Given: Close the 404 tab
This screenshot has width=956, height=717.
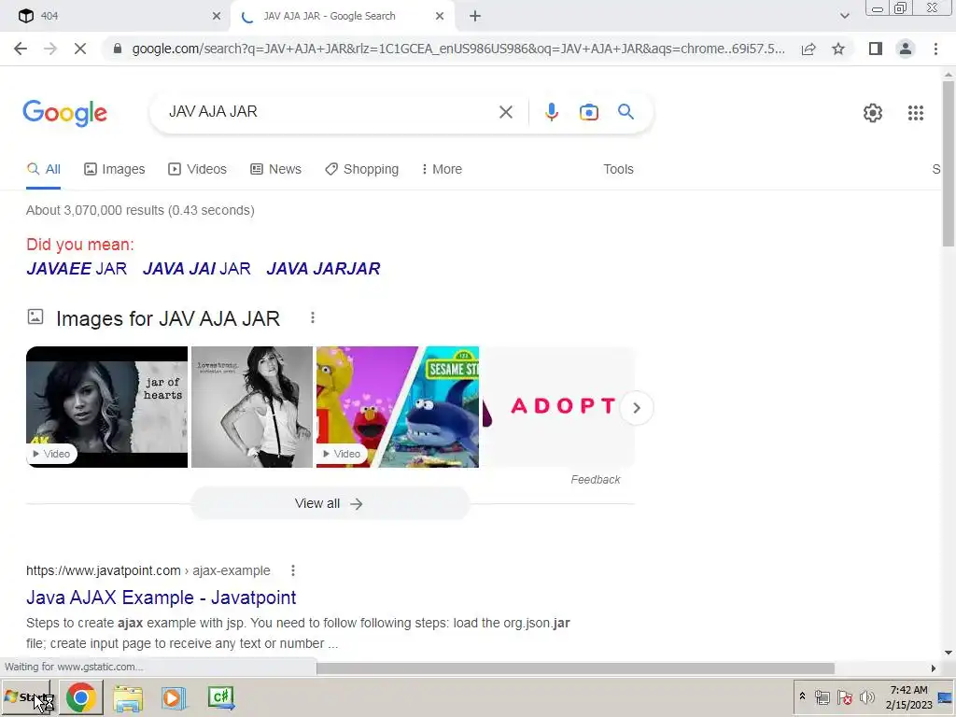Looking at the screenshot, I should (217, 16).
